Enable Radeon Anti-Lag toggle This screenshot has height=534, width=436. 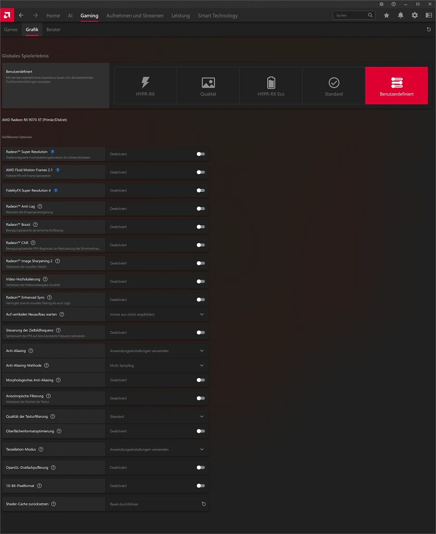pyautogui.click(x=201, y=209)
